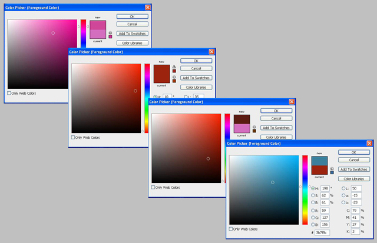Select the B blue radio next to 156
Image resolution: width=377 pixels, height=243 pixels.
click(313, 225)
